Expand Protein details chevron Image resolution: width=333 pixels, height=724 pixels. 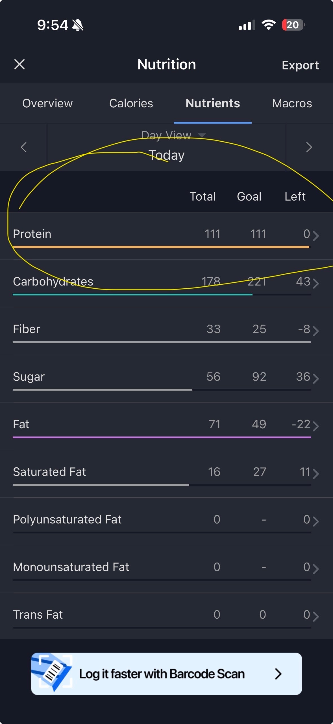pyautogui.click(x=316, y=236)
